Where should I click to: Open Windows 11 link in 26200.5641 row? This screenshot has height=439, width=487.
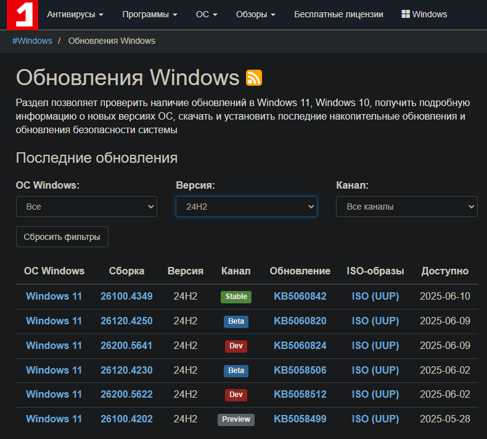tap(54, 345)
